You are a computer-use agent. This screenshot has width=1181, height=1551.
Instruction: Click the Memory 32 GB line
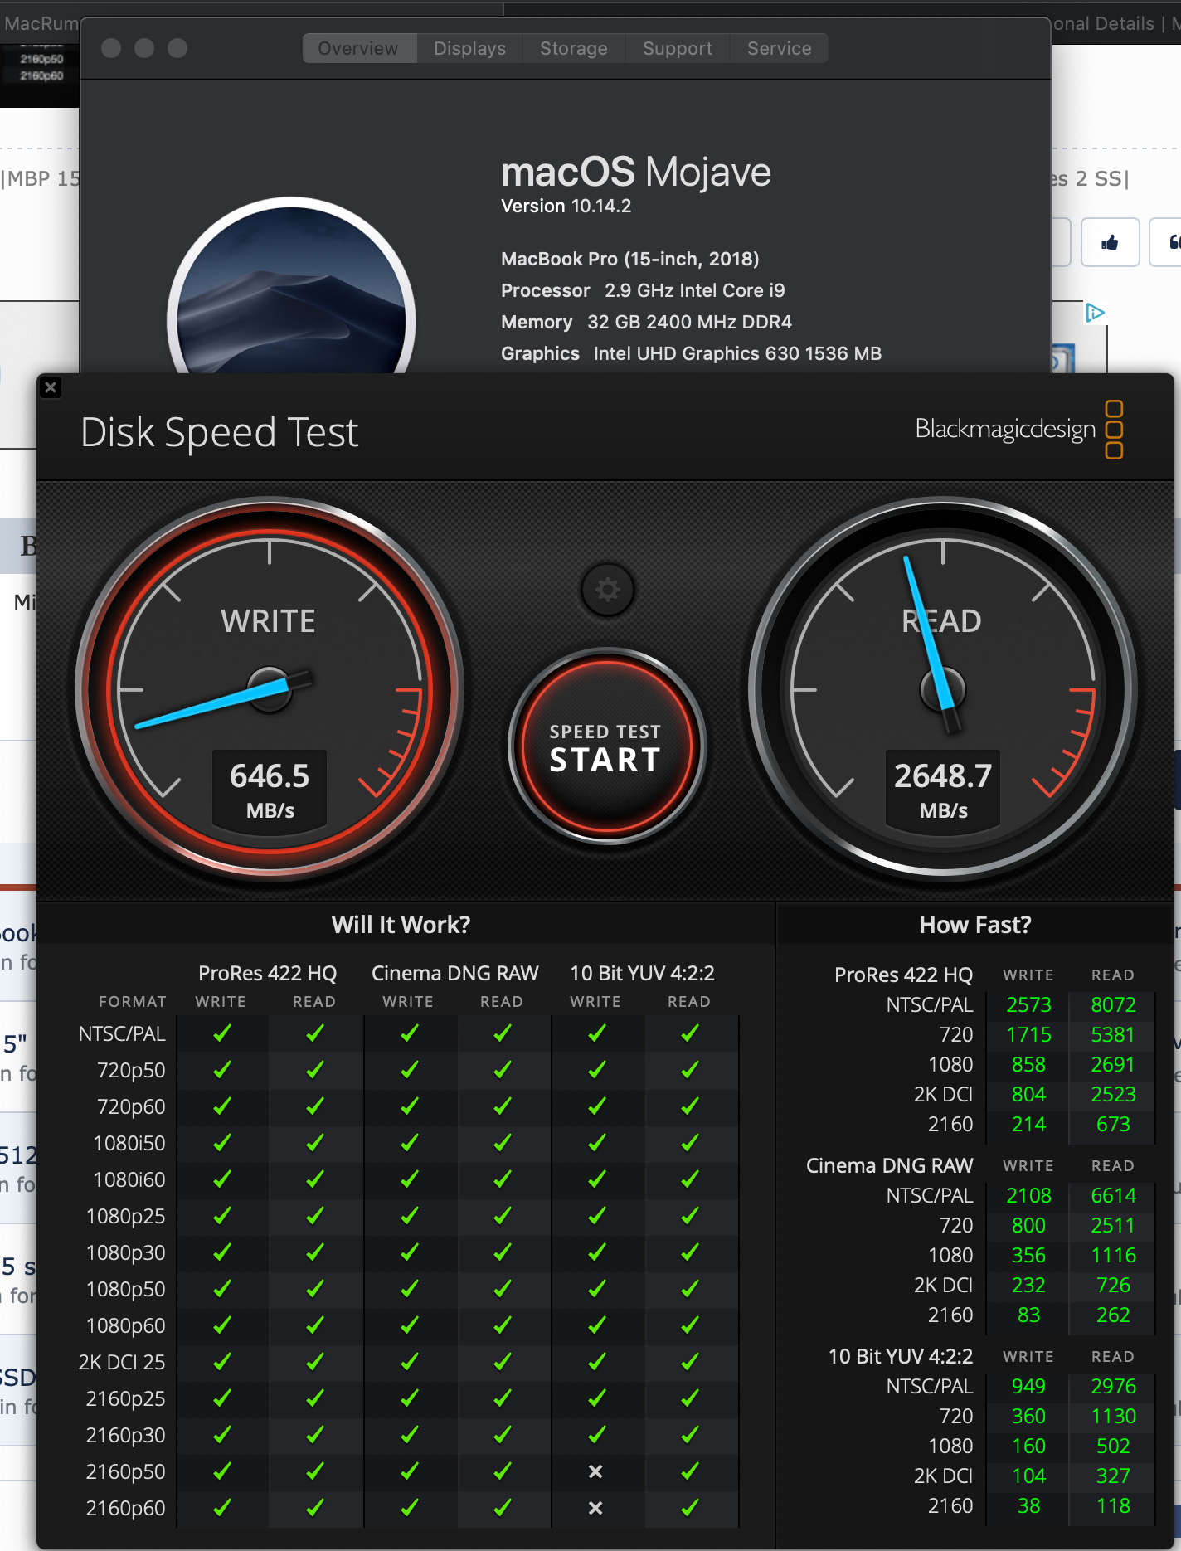(x=646, y=323)
